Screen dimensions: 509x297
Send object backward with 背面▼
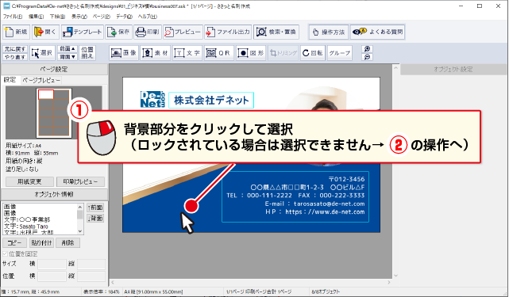point(67,57)
